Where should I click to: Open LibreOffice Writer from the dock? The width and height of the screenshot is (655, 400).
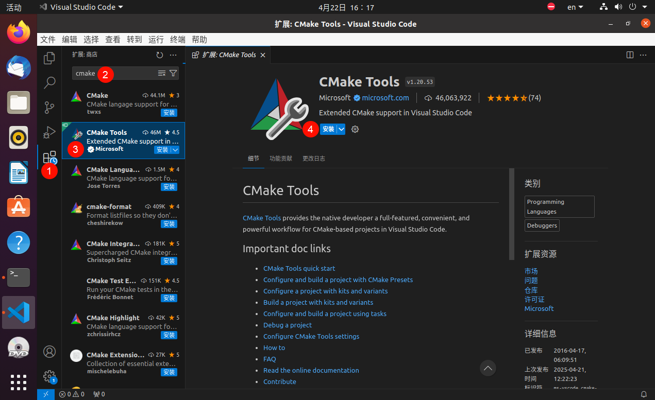[19, 172]
